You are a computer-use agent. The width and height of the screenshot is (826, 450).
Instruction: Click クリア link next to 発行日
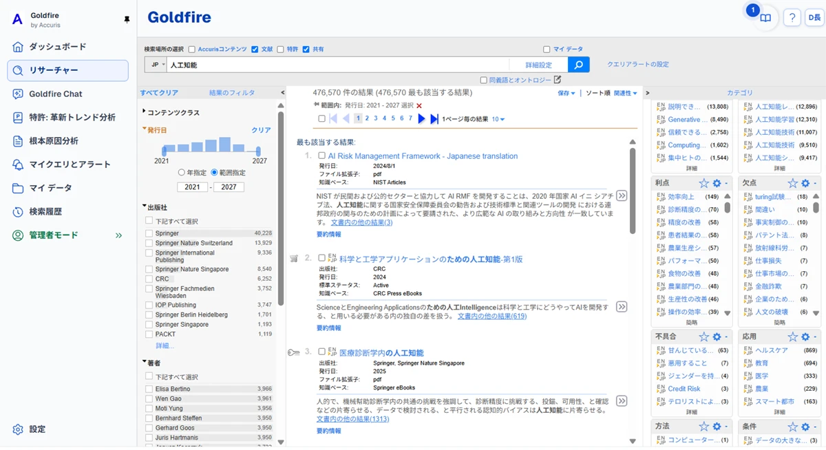261,130
